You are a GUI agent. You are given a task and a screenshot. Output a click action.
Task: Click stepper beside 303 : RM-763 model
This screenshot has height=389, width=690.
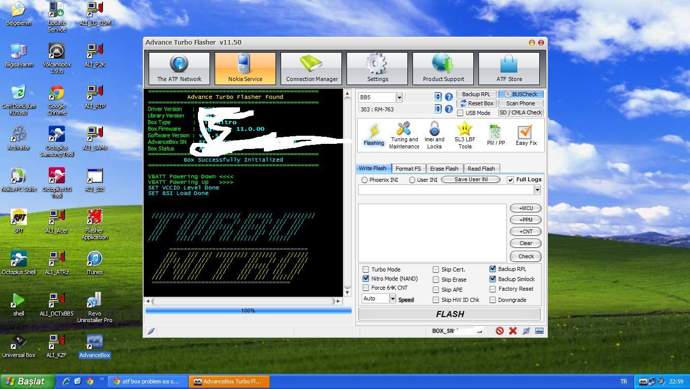(438, 109)
